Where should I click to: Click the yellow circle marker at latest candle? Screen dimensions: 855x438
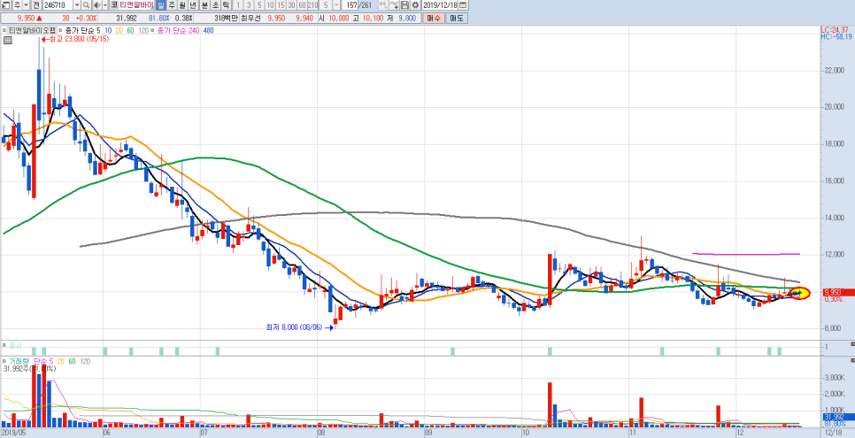coord(799,293)
